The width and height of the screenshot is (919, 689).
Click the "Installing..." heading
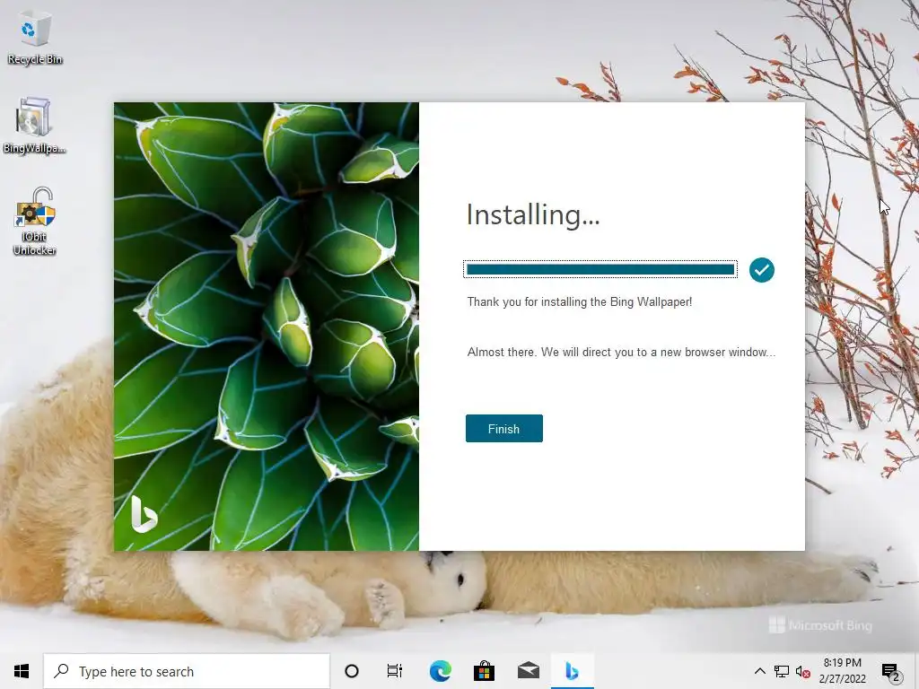(x=533, y=214)
